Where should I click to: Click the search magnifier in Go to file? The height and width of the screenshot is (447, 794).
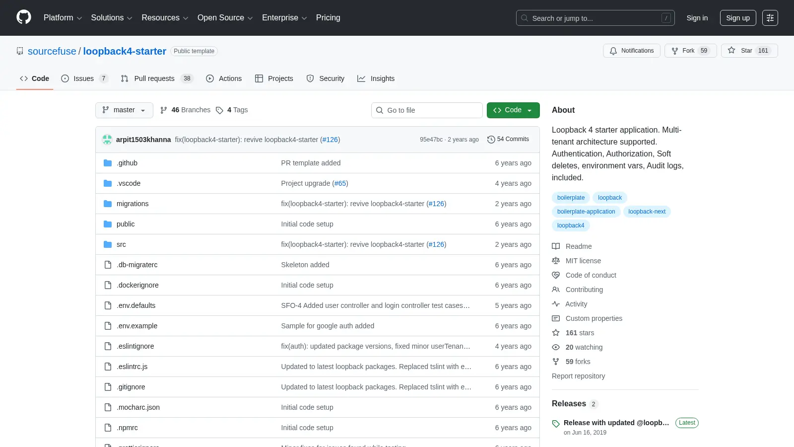pos(380,110)
